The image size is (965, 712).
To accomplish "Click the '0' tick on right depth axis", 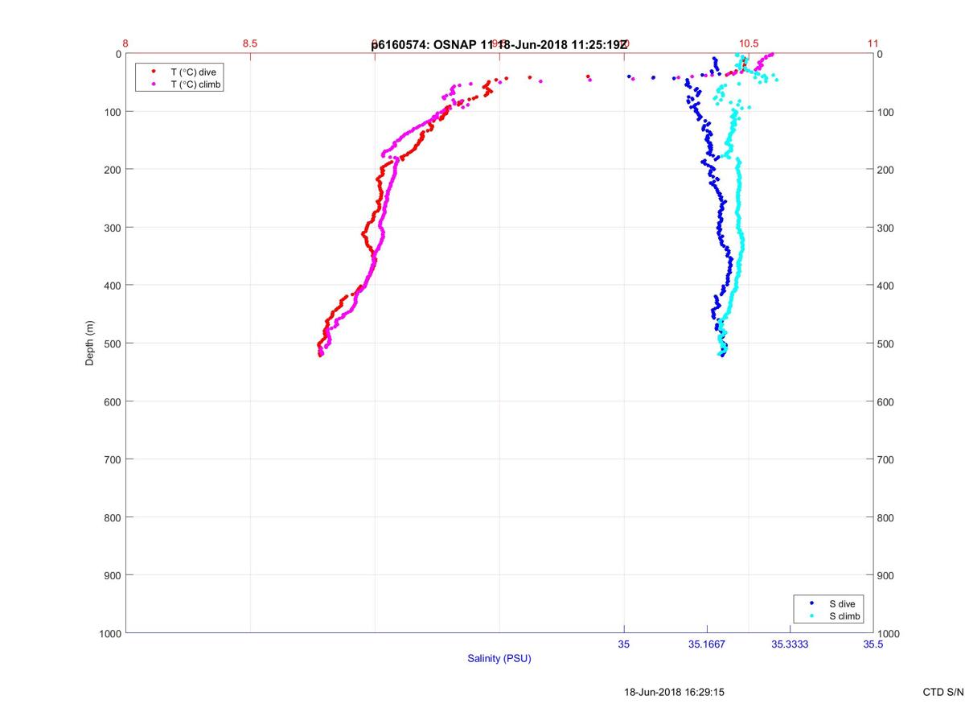I will 881,54.
